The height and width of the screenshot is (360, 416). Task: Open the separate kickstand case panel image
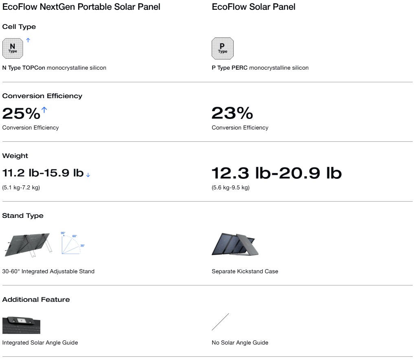tap(235, 244)
